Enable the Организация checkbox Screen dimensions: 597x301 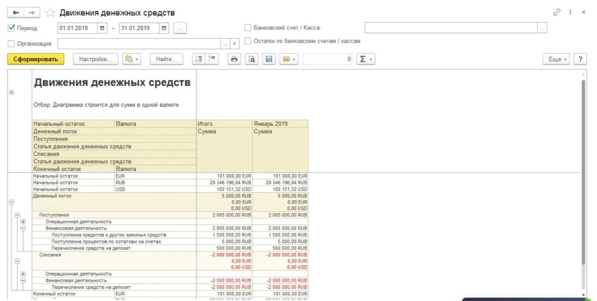tap(12, 44)
